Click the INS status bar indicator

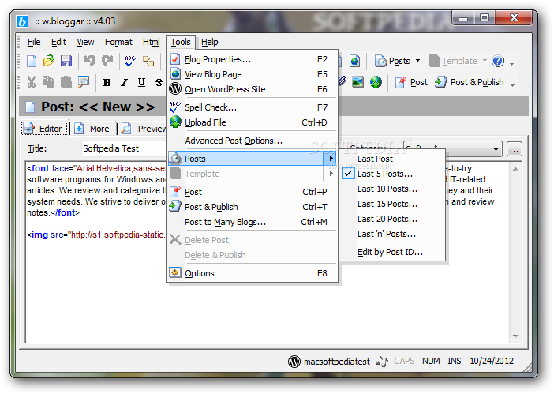[x=455, y=361]
